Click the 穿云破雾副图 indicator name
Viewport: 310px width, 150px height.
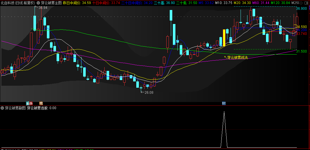15,108
